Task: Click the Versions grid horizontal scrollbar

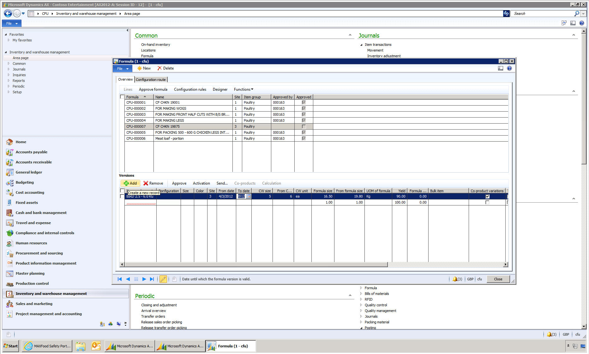Action: pos(256,264)
